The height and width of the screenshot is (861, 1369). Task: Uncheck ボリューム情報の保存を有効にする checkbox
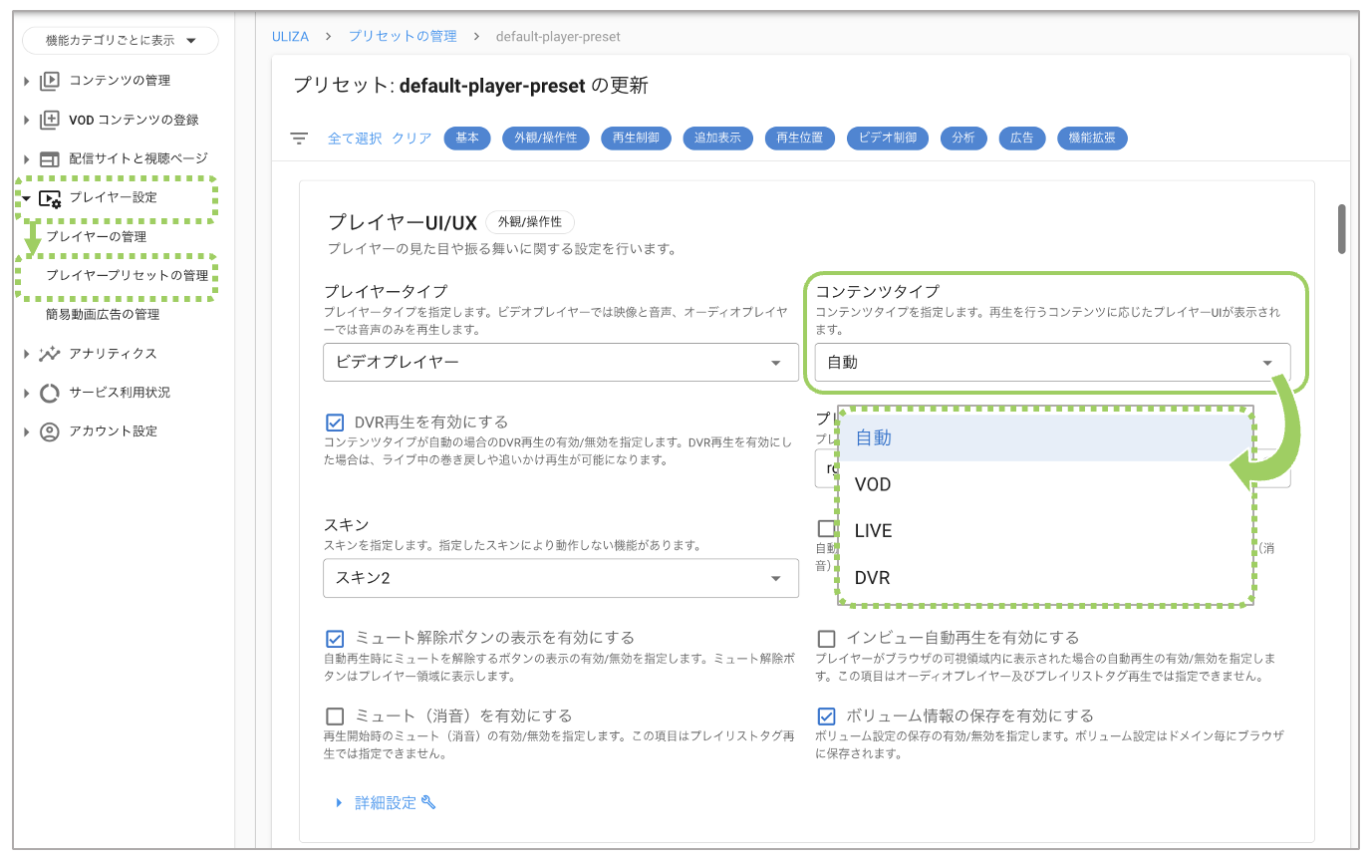tap(826, 717)
